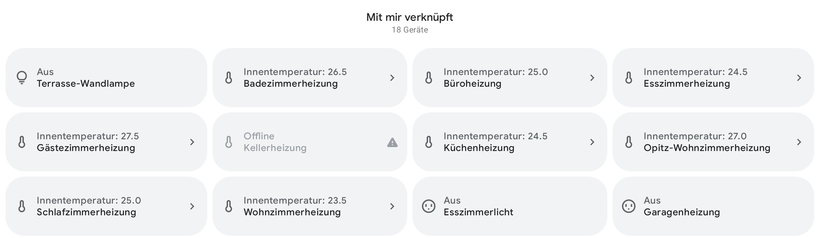Toggle the Esszimmerlicht tile on
The height and width of the screenshot is (238, 820).
click(510, 206)
